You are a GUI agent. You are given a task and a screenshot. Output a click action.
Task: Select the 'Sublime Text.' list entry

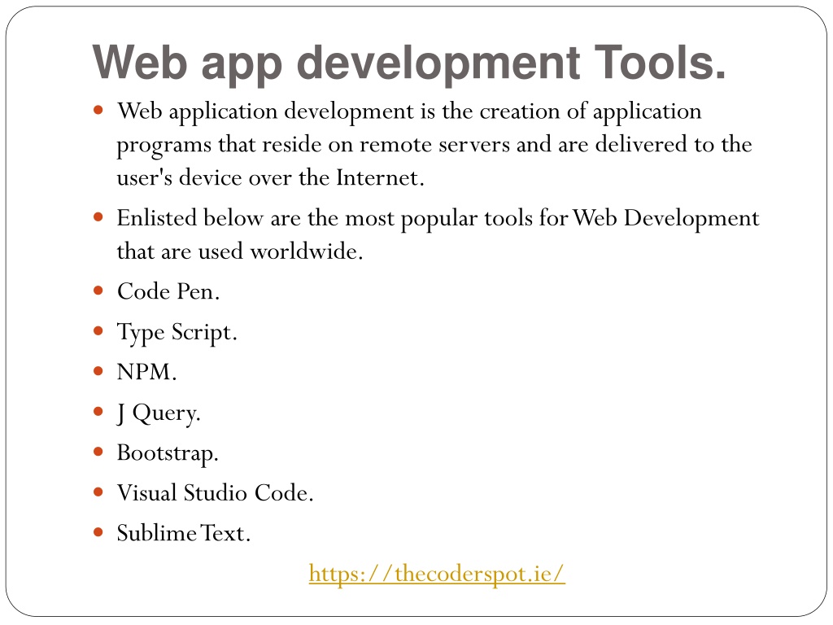click(184, 533)
